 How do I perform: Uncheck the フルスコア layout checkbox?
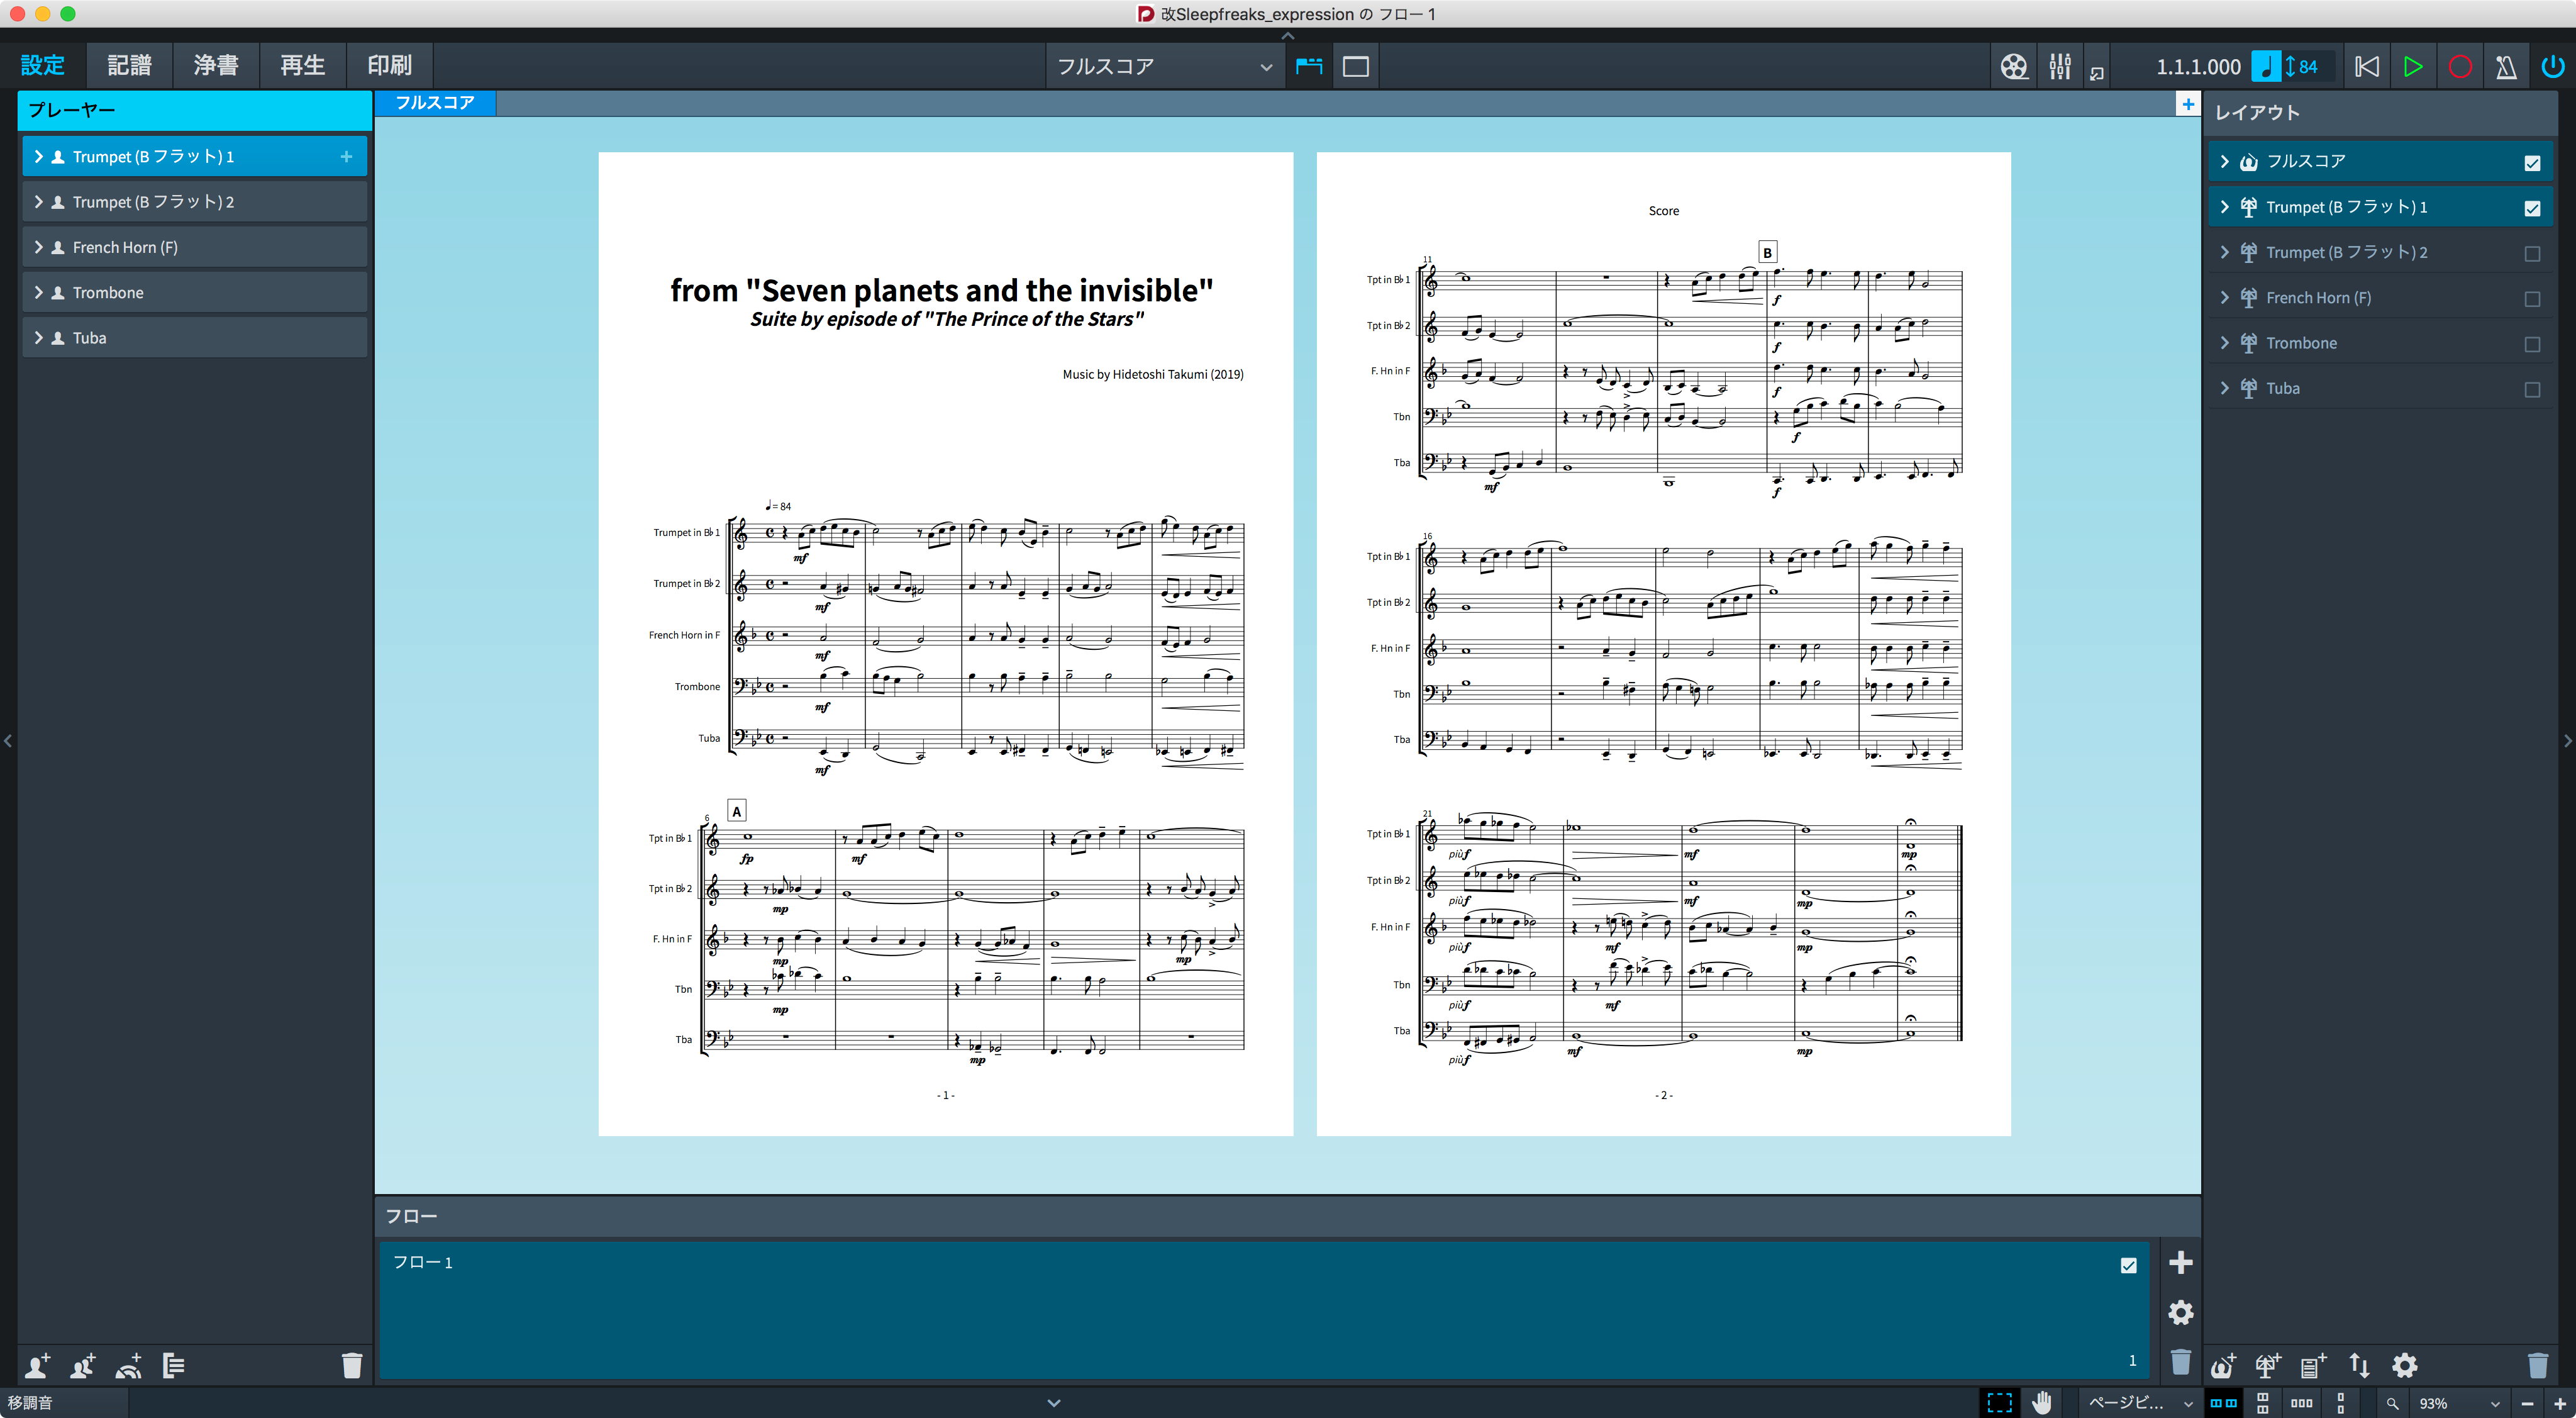[2532, 162]
